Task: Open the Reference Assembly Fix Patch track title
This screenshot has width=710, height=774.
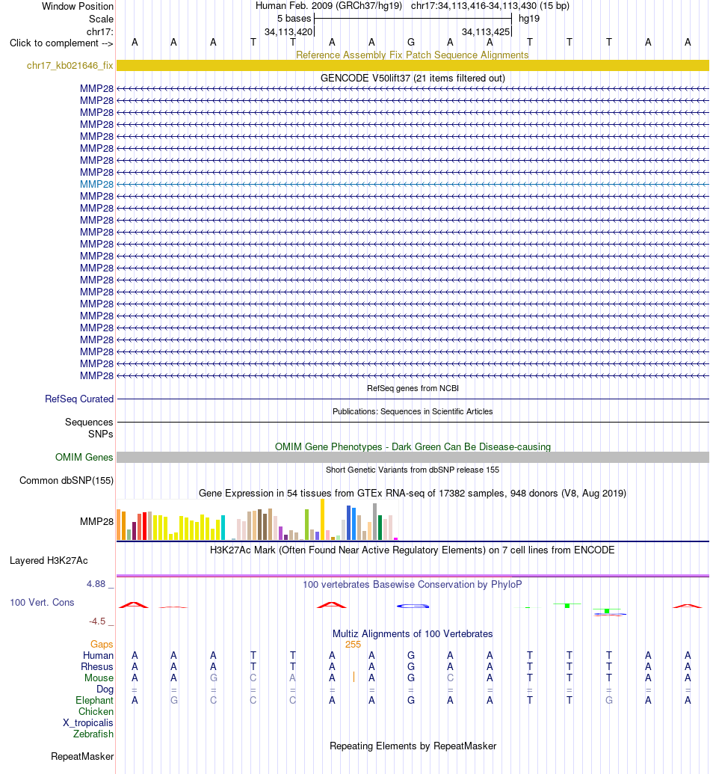Action: (x=412, y=55)
